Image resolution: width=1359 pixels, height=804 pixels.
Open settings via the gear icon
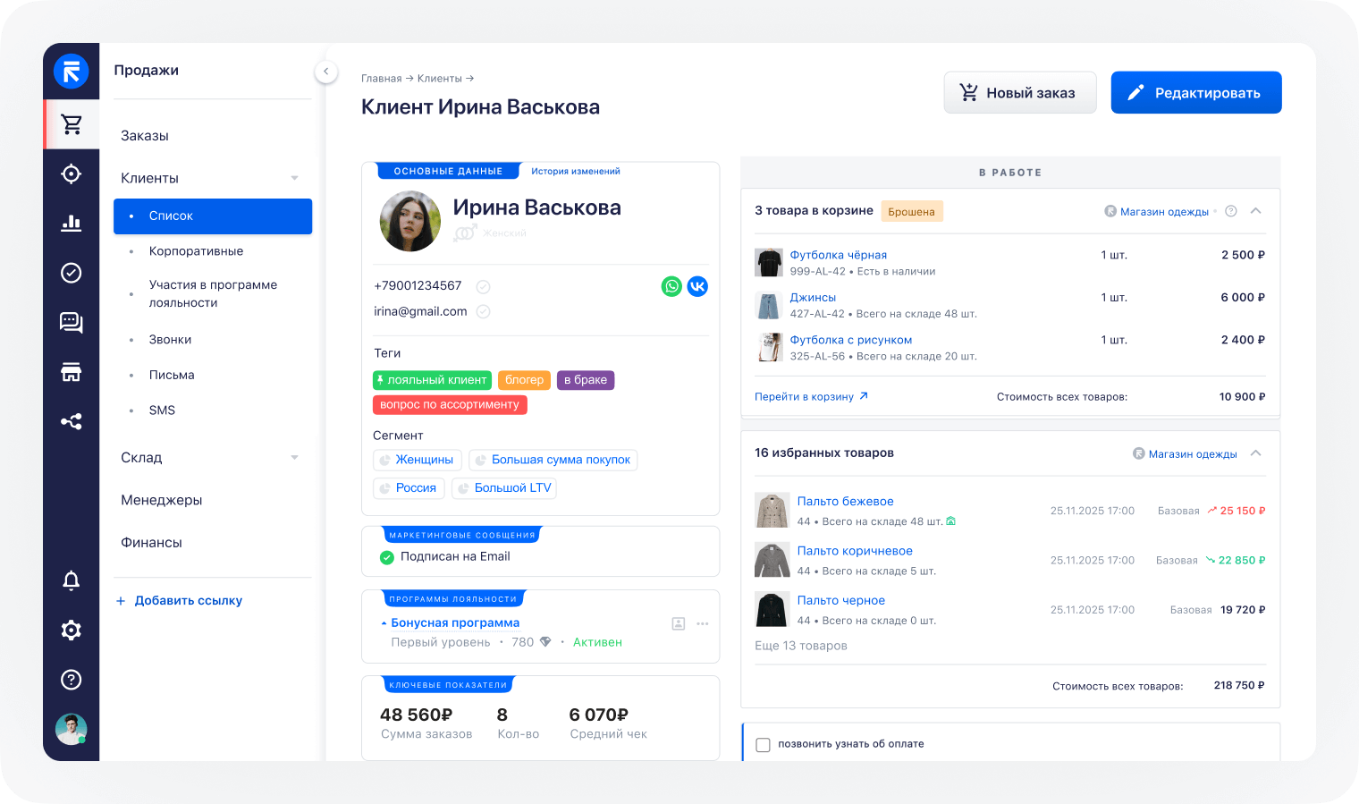[x=71, y=630]
